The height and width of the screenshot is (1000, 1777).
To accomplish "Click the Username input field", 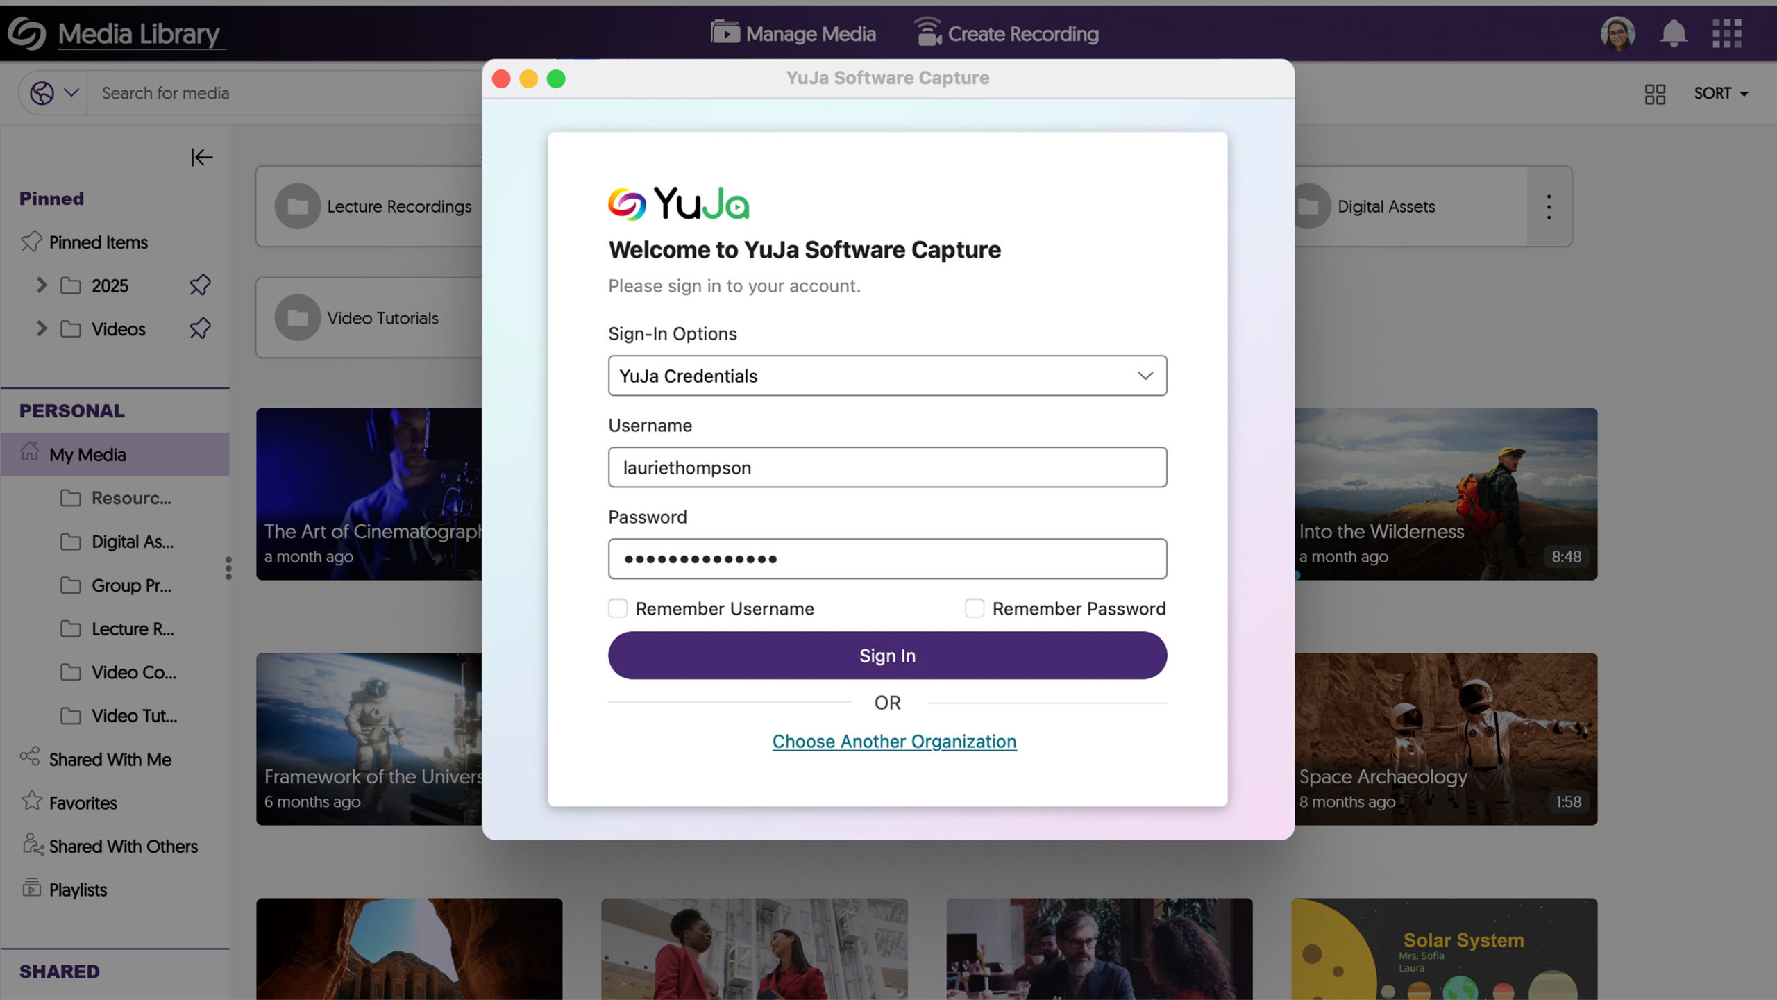I will (x=887, y=467).
